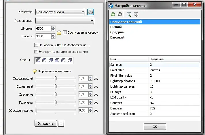Click the add-list preset toolbar icon

129,14
